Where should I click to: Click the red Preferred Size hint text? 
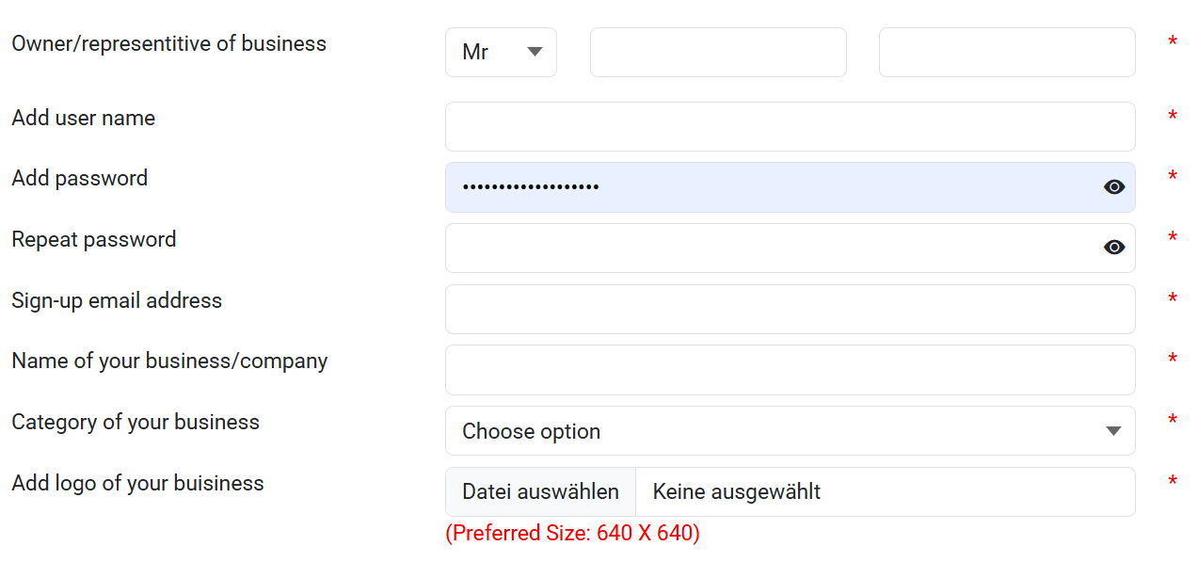pos(572,533)
